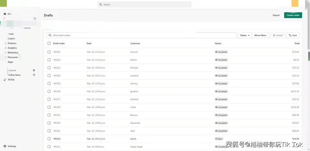Screen dimensions: 310x151
Task: Select the checkbox for draft #D152
Action: click(x=49, y=139)
